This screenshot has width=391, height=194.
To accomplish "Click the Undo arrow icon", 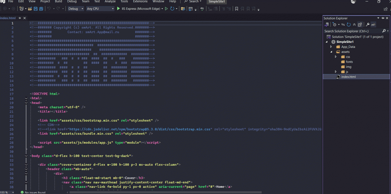I will click(x=49, y=8).
